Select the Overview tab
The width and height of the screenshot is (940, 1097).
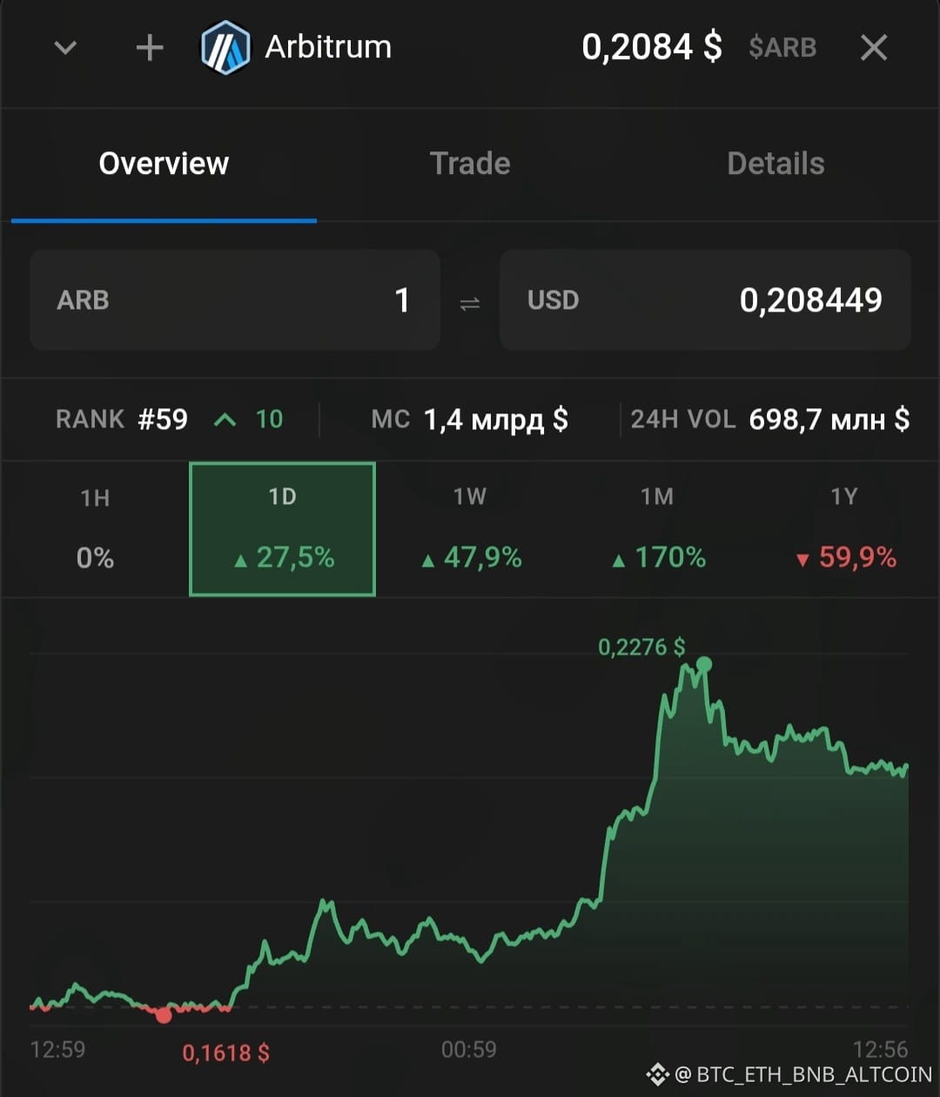(164, 164)
